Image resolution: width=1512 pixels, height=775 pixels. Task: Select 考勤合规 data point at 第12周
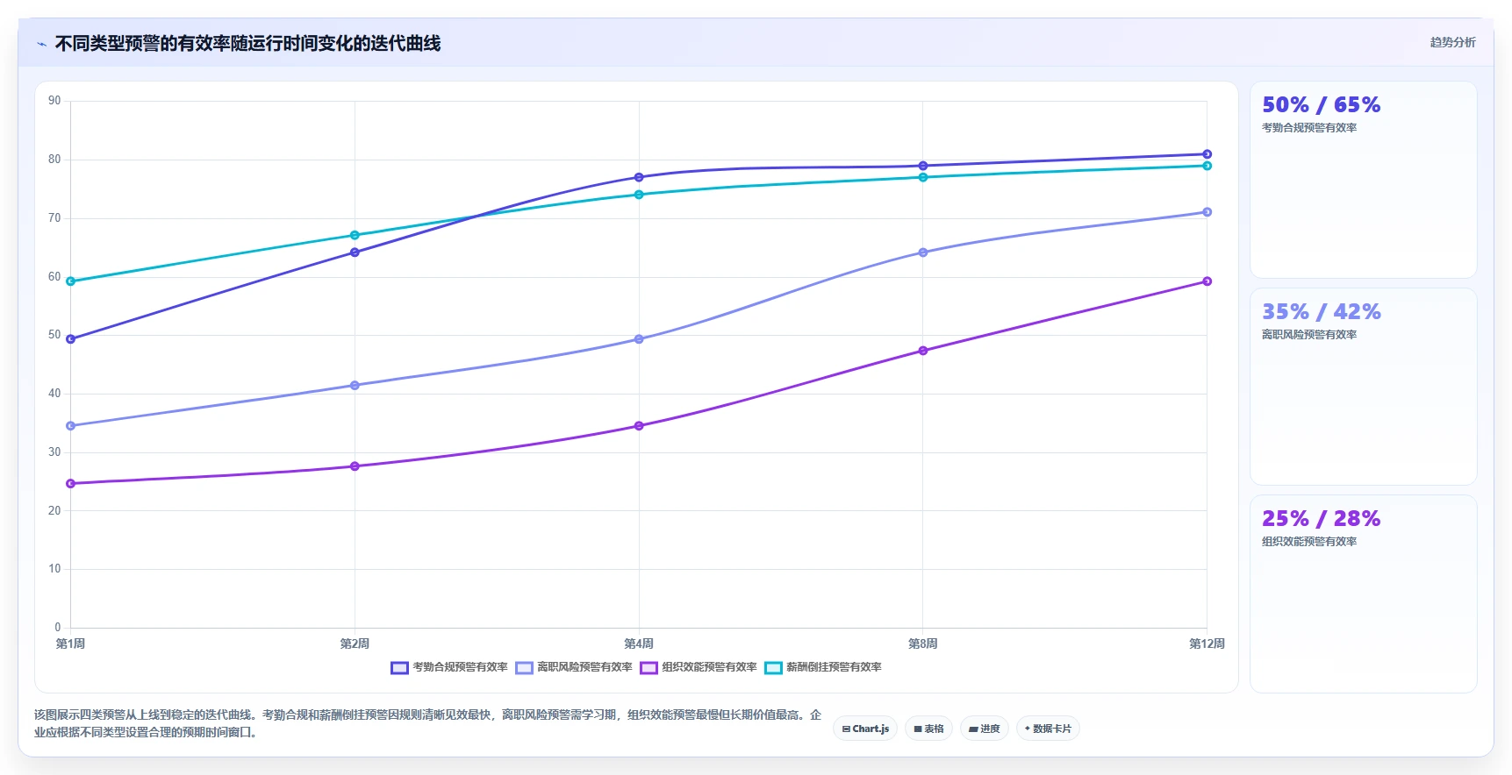click(1207, 154)
